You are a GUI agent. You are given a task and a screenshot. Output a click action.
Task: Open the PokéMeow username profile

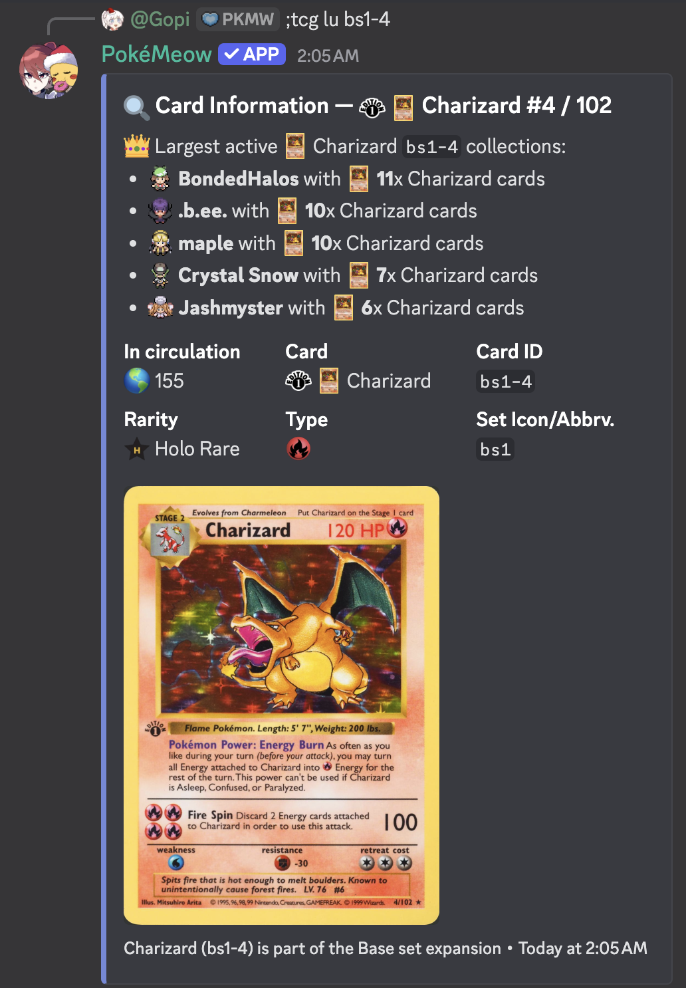[x=156, y=55]
